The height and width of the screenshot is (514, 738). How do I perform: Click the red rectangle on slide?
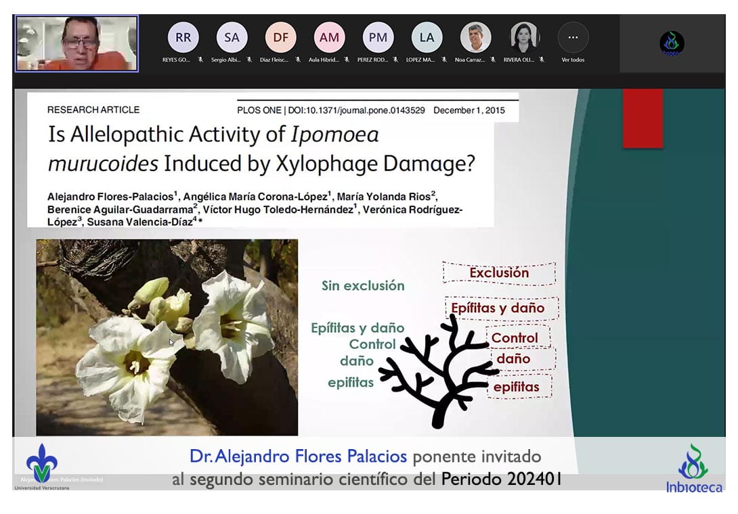point(643,118)
